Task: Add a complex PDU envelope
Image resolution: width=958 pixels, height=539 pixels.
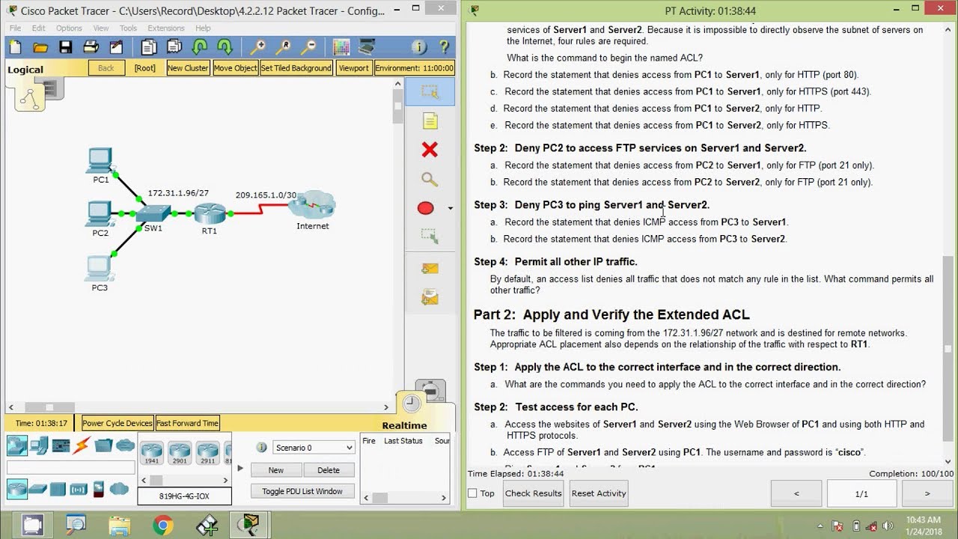Action: [x=430, y=297]
